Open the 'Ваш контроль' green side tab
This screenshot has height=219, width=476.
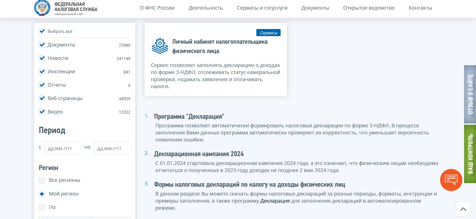(x=470, y=154)
